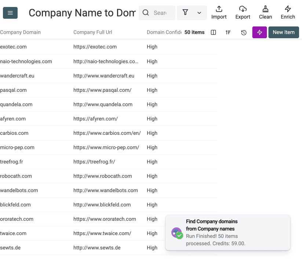This screenshot has height=259, width=302.
Task: Click the http://www.sewts.de cell
Action: click(97, 248)
